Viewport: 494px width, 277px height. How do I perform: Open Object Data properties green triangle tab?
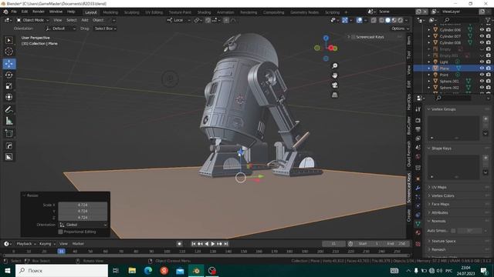pos(418,224)
